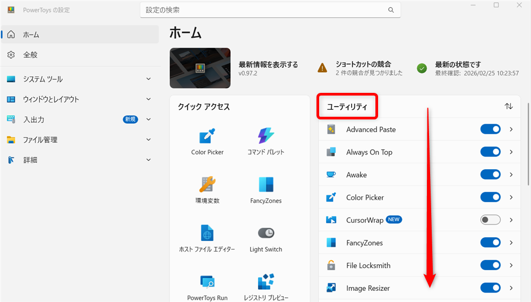Image resolution: width=531 pixels, height=302 pixels.
Task: Open Awake settings via its arrow
Action: coord(511,175)
